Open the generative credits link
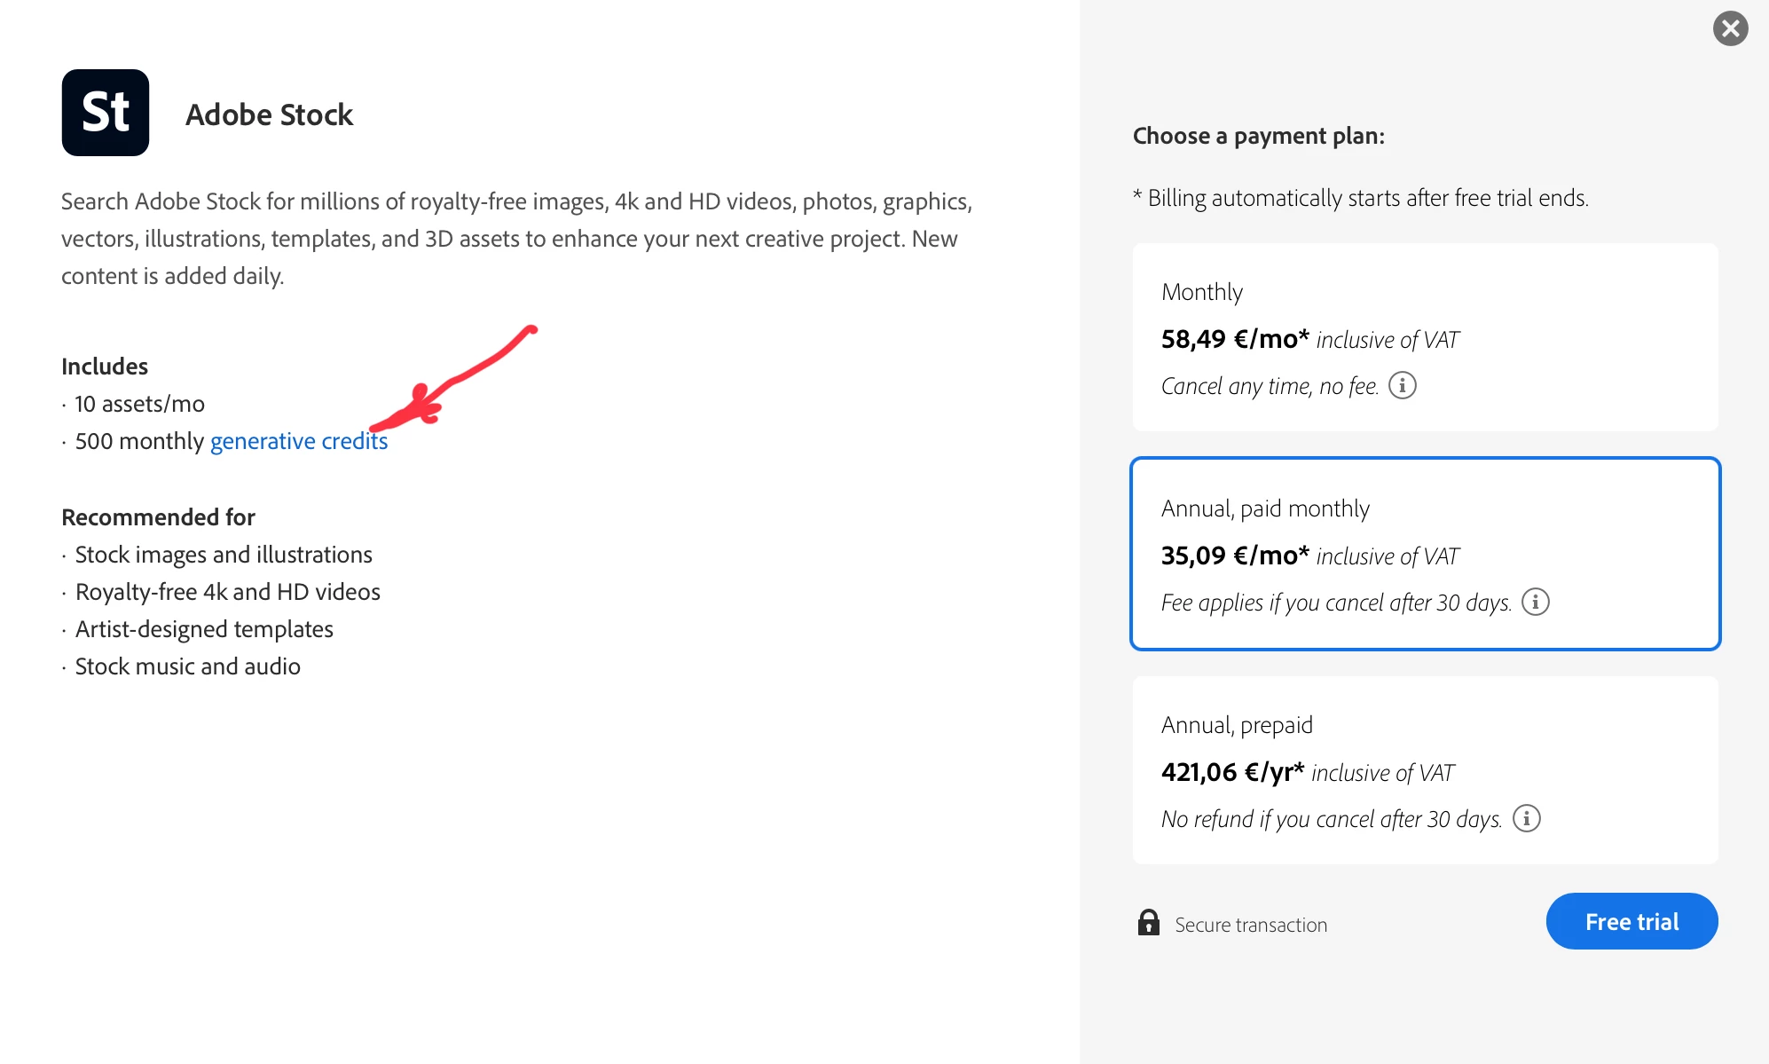This screenshot has width=1769, height=1064. [x=299, y=441]
